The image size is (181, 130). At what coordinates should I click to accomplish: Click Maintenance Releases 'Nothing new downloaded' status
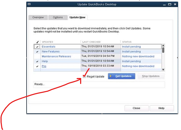coord(138,56)
